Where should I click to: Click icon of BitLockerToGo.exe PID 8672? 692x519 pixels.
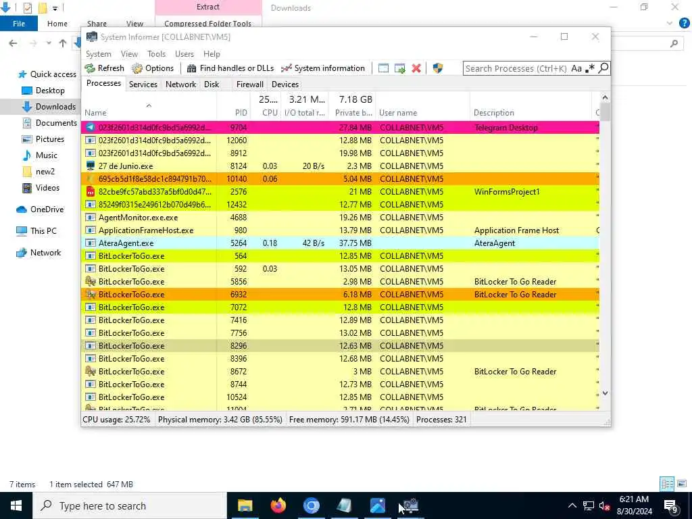(x=91, y=371)
